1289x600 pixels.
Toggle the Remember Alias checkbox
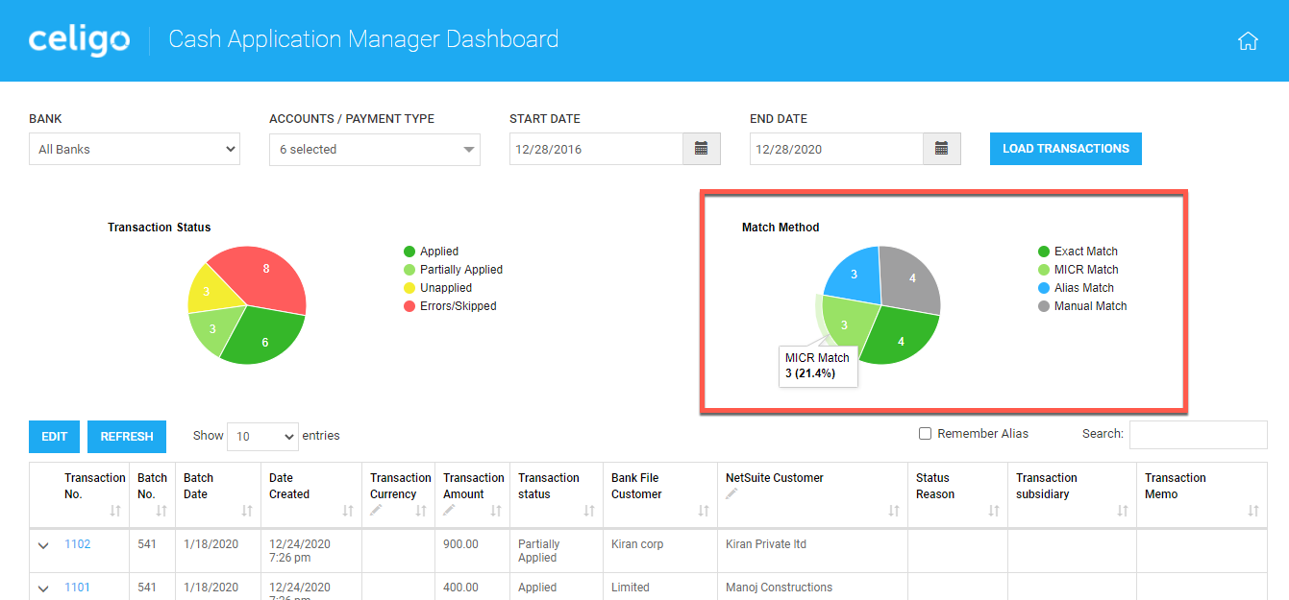925,434
